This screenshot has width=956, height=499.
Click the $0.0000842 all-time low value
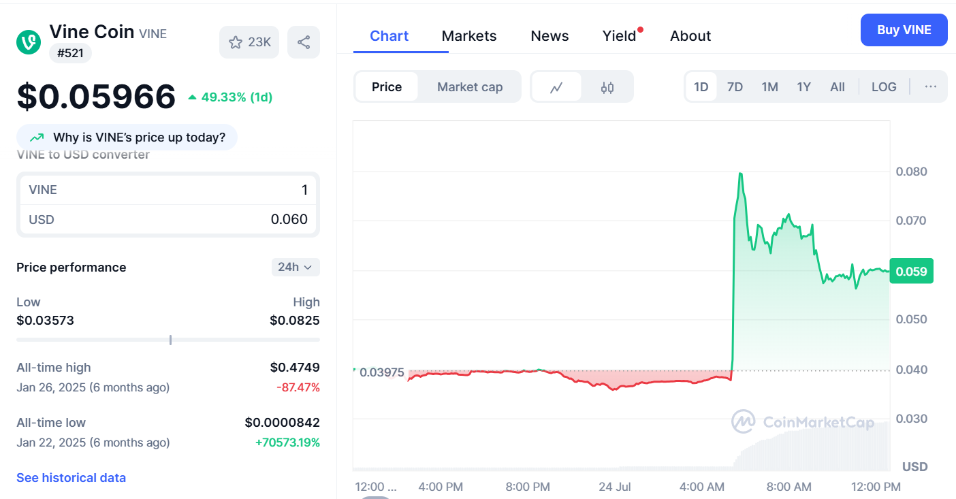[282, 423]
